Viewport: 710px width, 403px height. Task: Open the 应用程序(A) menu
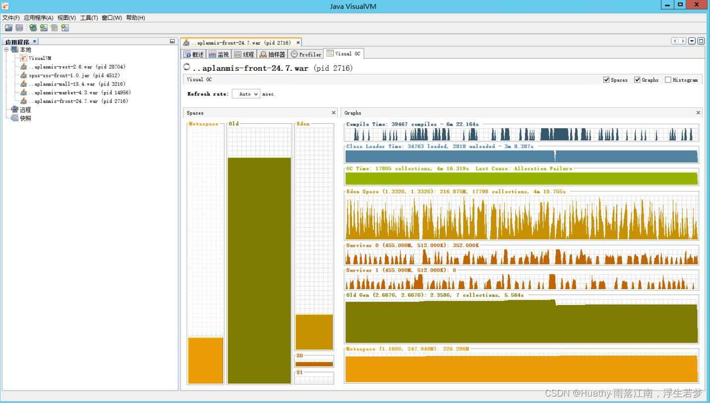tap(39, 18)
